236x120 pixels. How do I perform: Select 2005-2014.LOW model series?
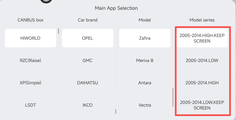click(202, 60)
